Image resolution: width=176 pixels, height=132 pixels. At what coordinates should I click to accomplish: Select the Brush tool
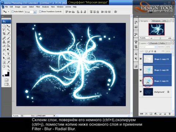[8, 38]
